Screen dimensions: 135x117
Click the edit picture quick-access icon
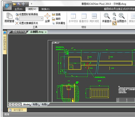(19, 4)
